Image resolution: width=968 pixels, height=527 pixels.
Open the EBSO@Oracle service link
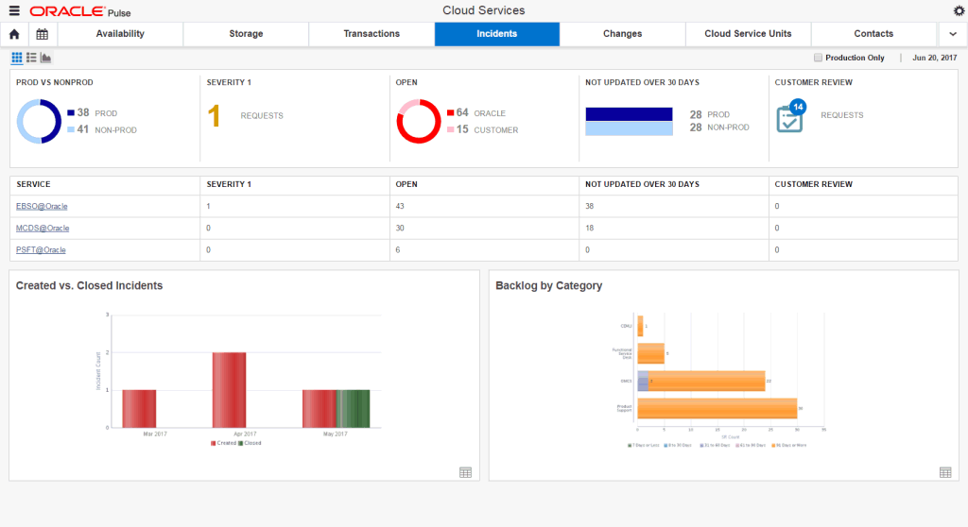pyautogui.click(x=42, y=206)
